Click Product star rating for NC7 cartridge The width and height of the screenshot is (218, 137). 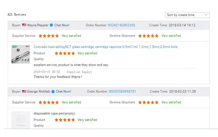65,53
